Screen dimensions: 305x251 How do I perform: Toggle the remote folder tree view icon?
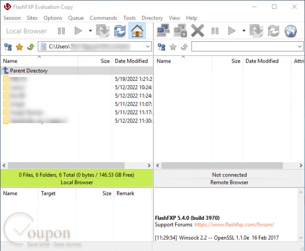(x=162, y=47)
